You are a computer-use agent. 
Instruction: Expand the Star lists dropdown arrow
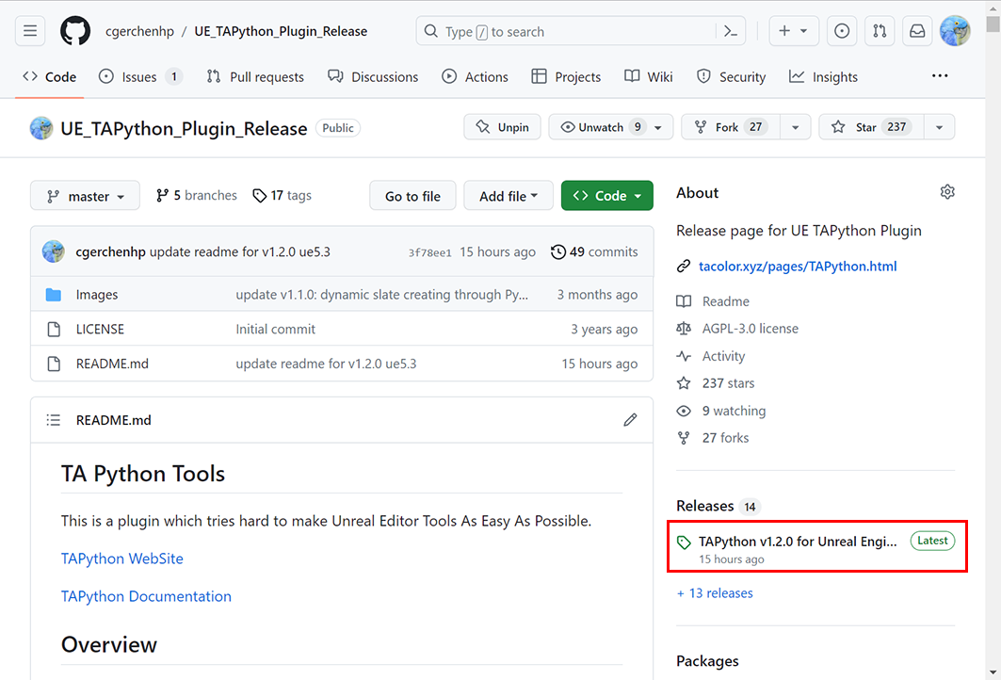coord(939,127)
